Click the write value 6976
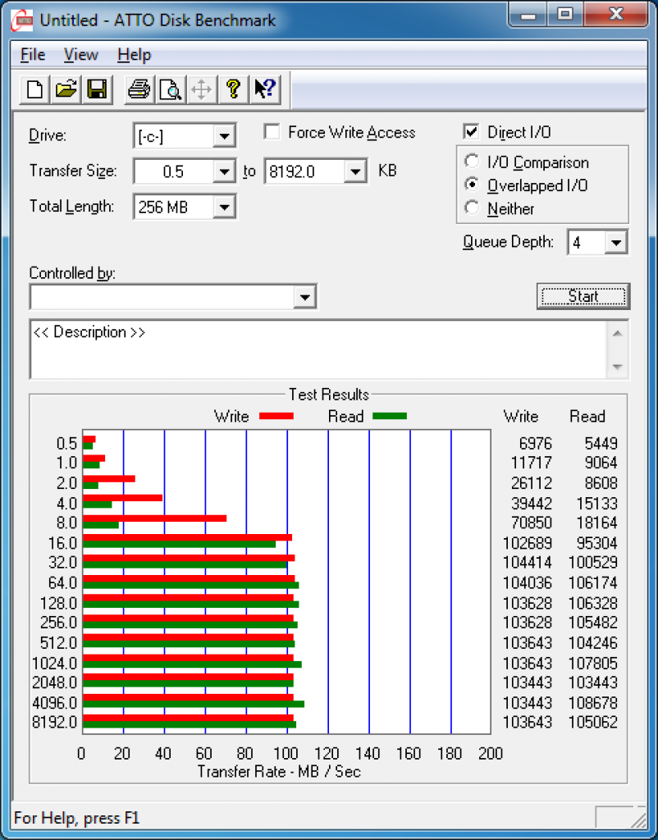658x840 pixels. [x=535, y=444]
